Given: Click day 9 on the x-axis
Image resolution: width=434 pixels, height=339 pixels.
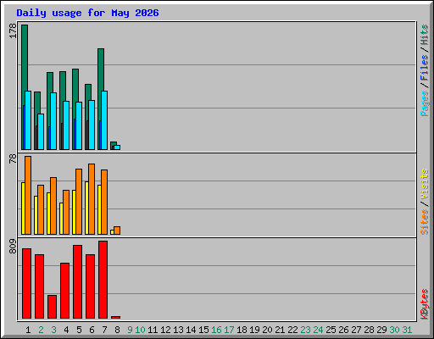Looking at the screenshot, I should 130,330.
